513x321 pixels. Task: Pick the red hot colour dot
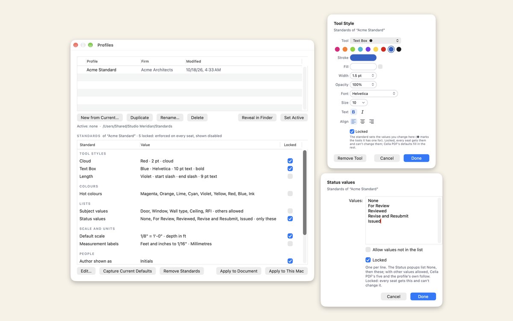[x=383, y=49]
